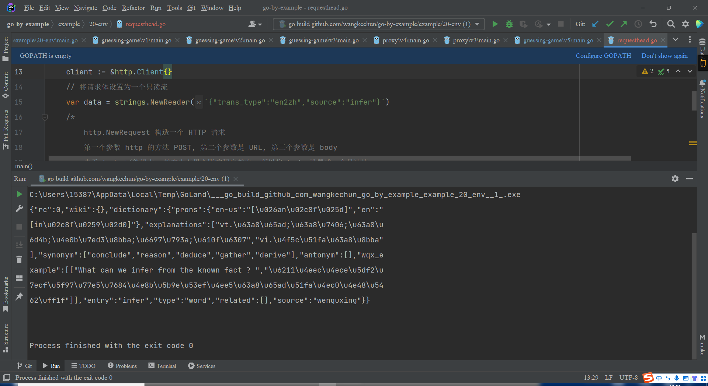Push commits with the Git push arrow
Image resolution: width=708 pixels, height=386 pixels.
click(624, 24)
